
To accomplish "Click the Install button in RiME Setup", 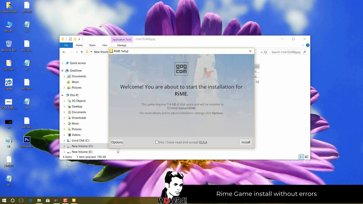I will [246, 142].
